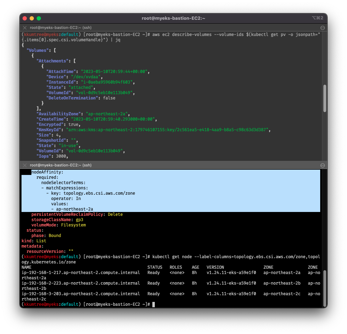Click the "attached" state value

pos(81,88)
